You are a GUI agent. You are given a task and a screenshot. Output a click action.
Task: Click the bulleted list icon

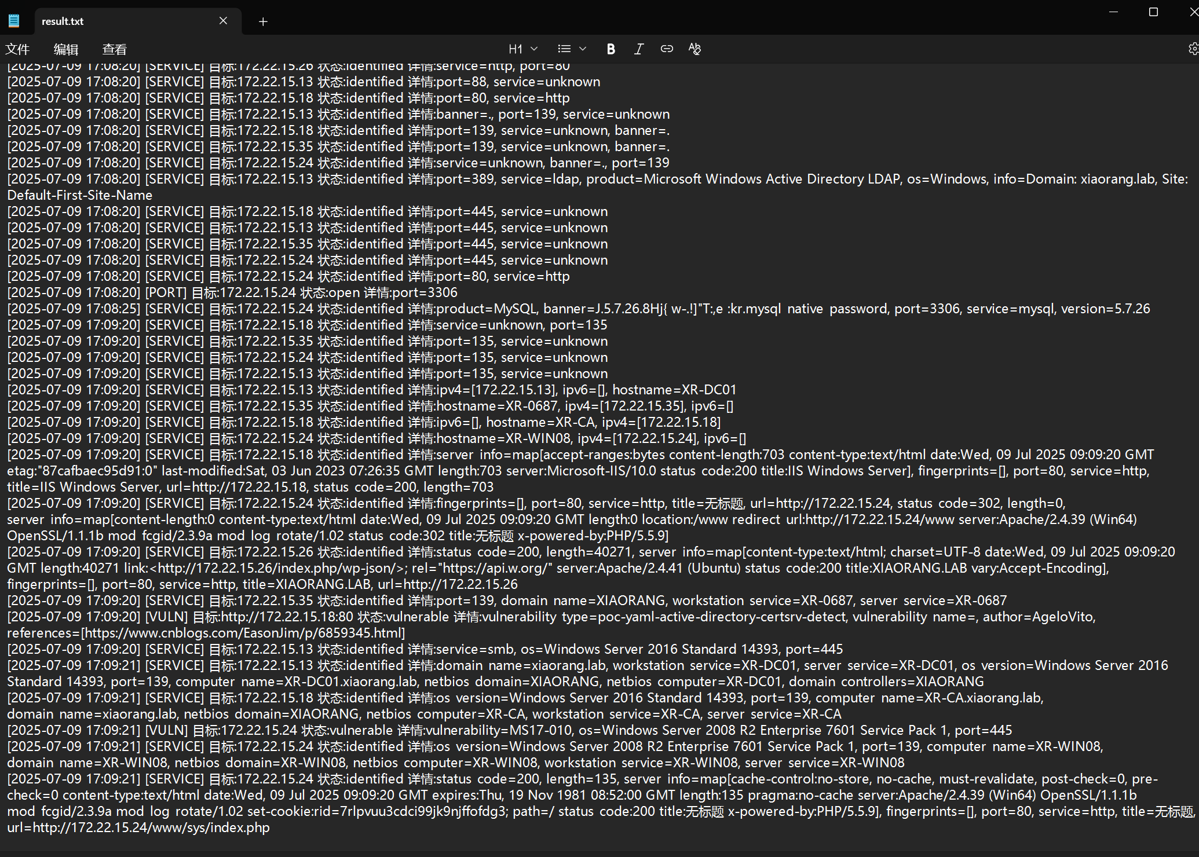point(564,49)
